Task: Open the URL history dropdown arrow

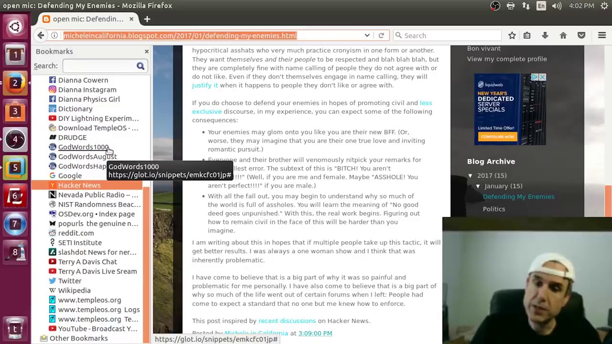Action: point(367,35)
